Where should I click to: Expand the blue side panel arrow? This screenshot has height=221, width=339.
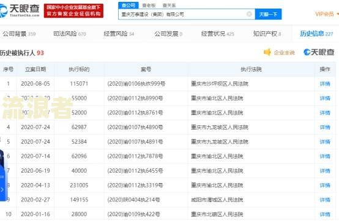click(2, 190)
